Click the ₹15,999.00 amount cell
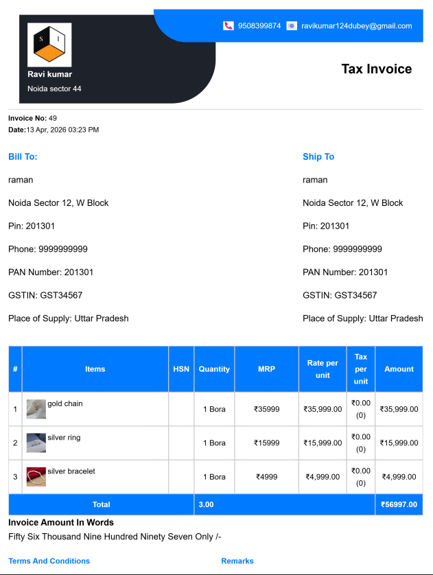433x575 pixels. 399,443
